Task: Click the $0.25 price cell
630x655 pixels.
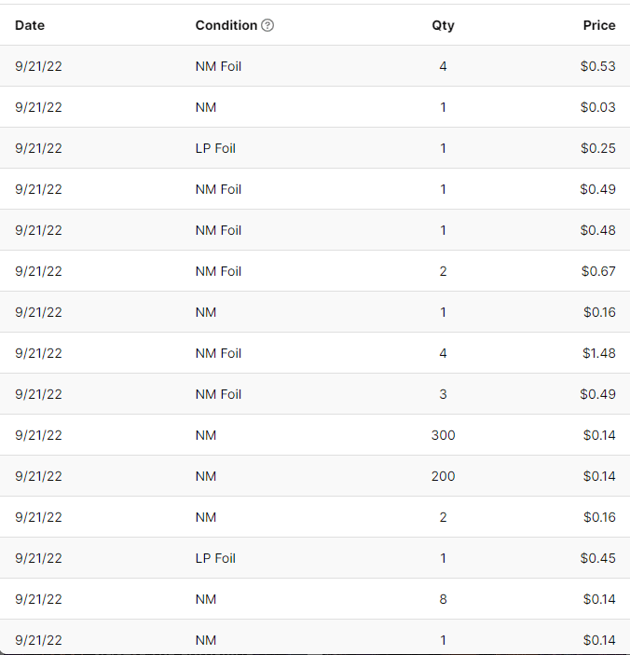Action: 597,148
